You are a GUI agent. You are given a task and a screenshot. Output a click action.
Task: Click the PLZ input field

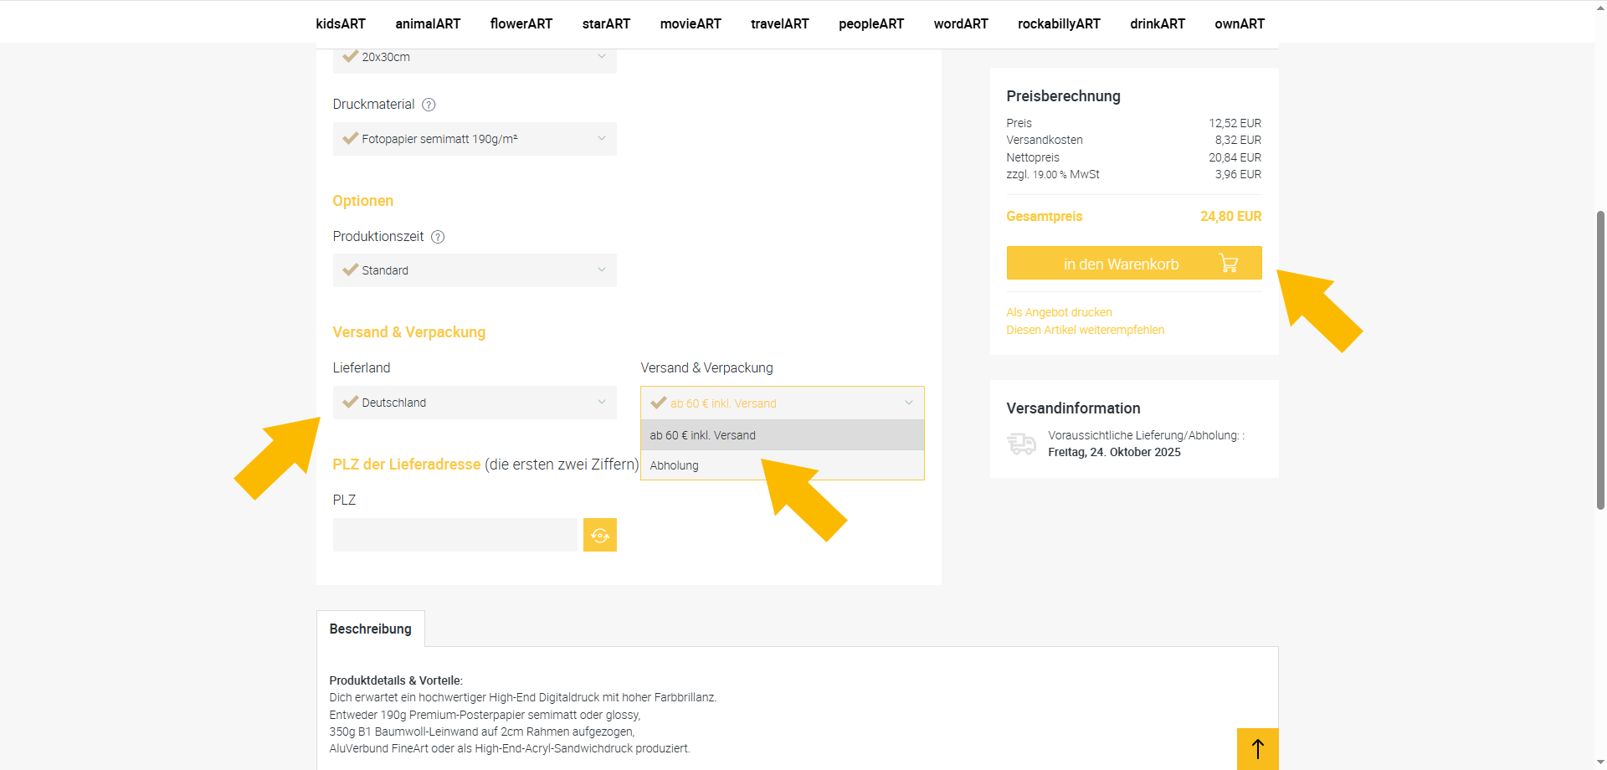pyautogui.click(x=454, y=535)
